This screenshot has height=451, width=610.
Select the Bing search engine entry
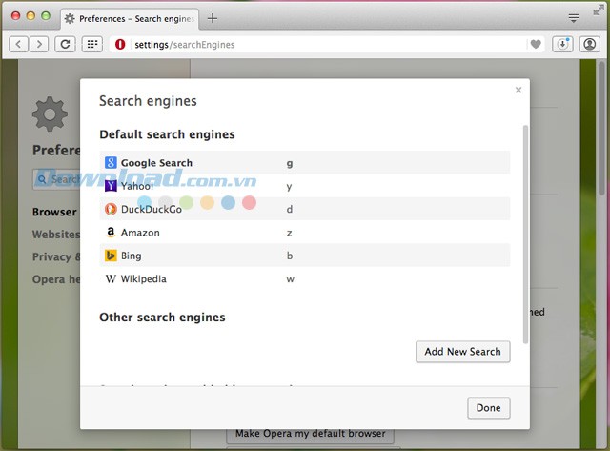131,256
